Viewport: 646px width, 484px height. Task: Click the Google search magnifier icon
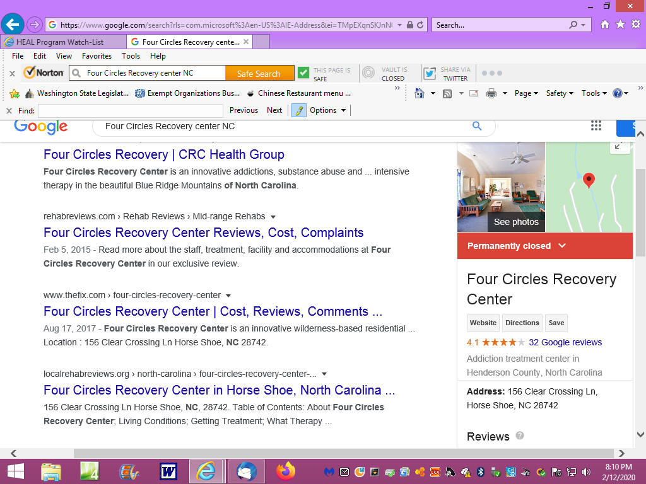477,126
